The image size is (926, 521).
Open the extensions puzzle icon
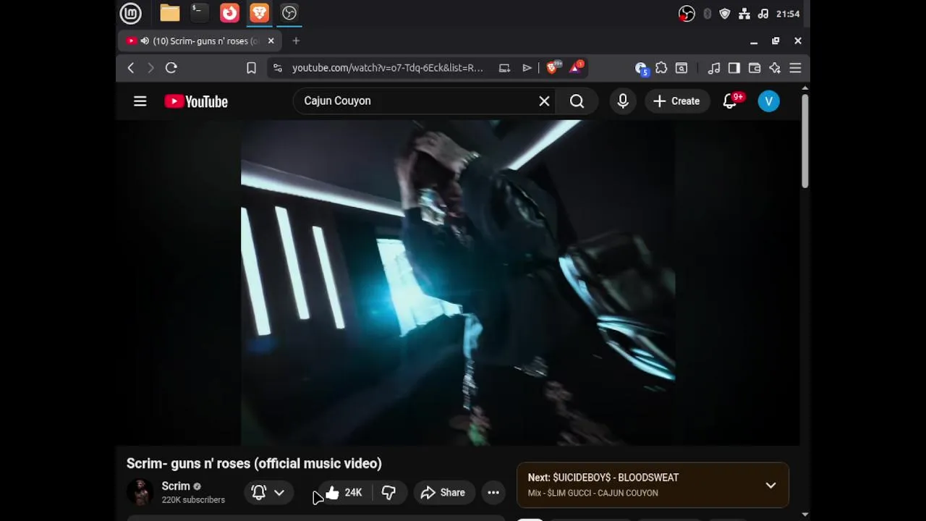pos(661,68)
